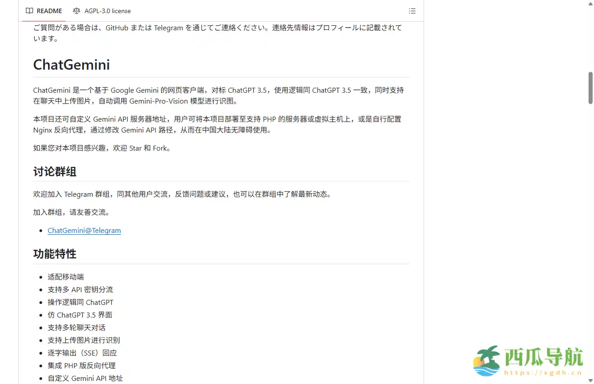Click the 讨论群组 section heading
The height and width of the screenshot is (384, 594).
click(x=55, y=172)
